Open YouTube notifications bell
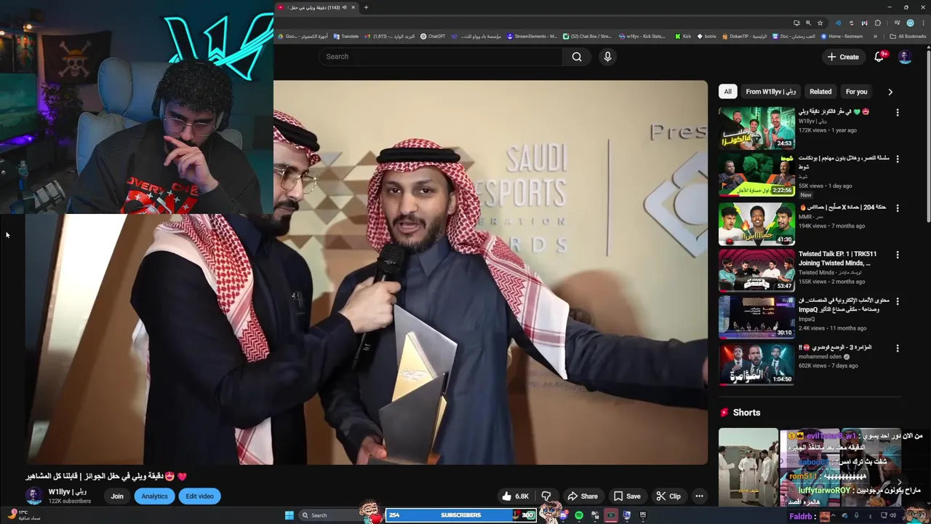The image size is (931, 524). pyautogui.click(x=879, y=57)
